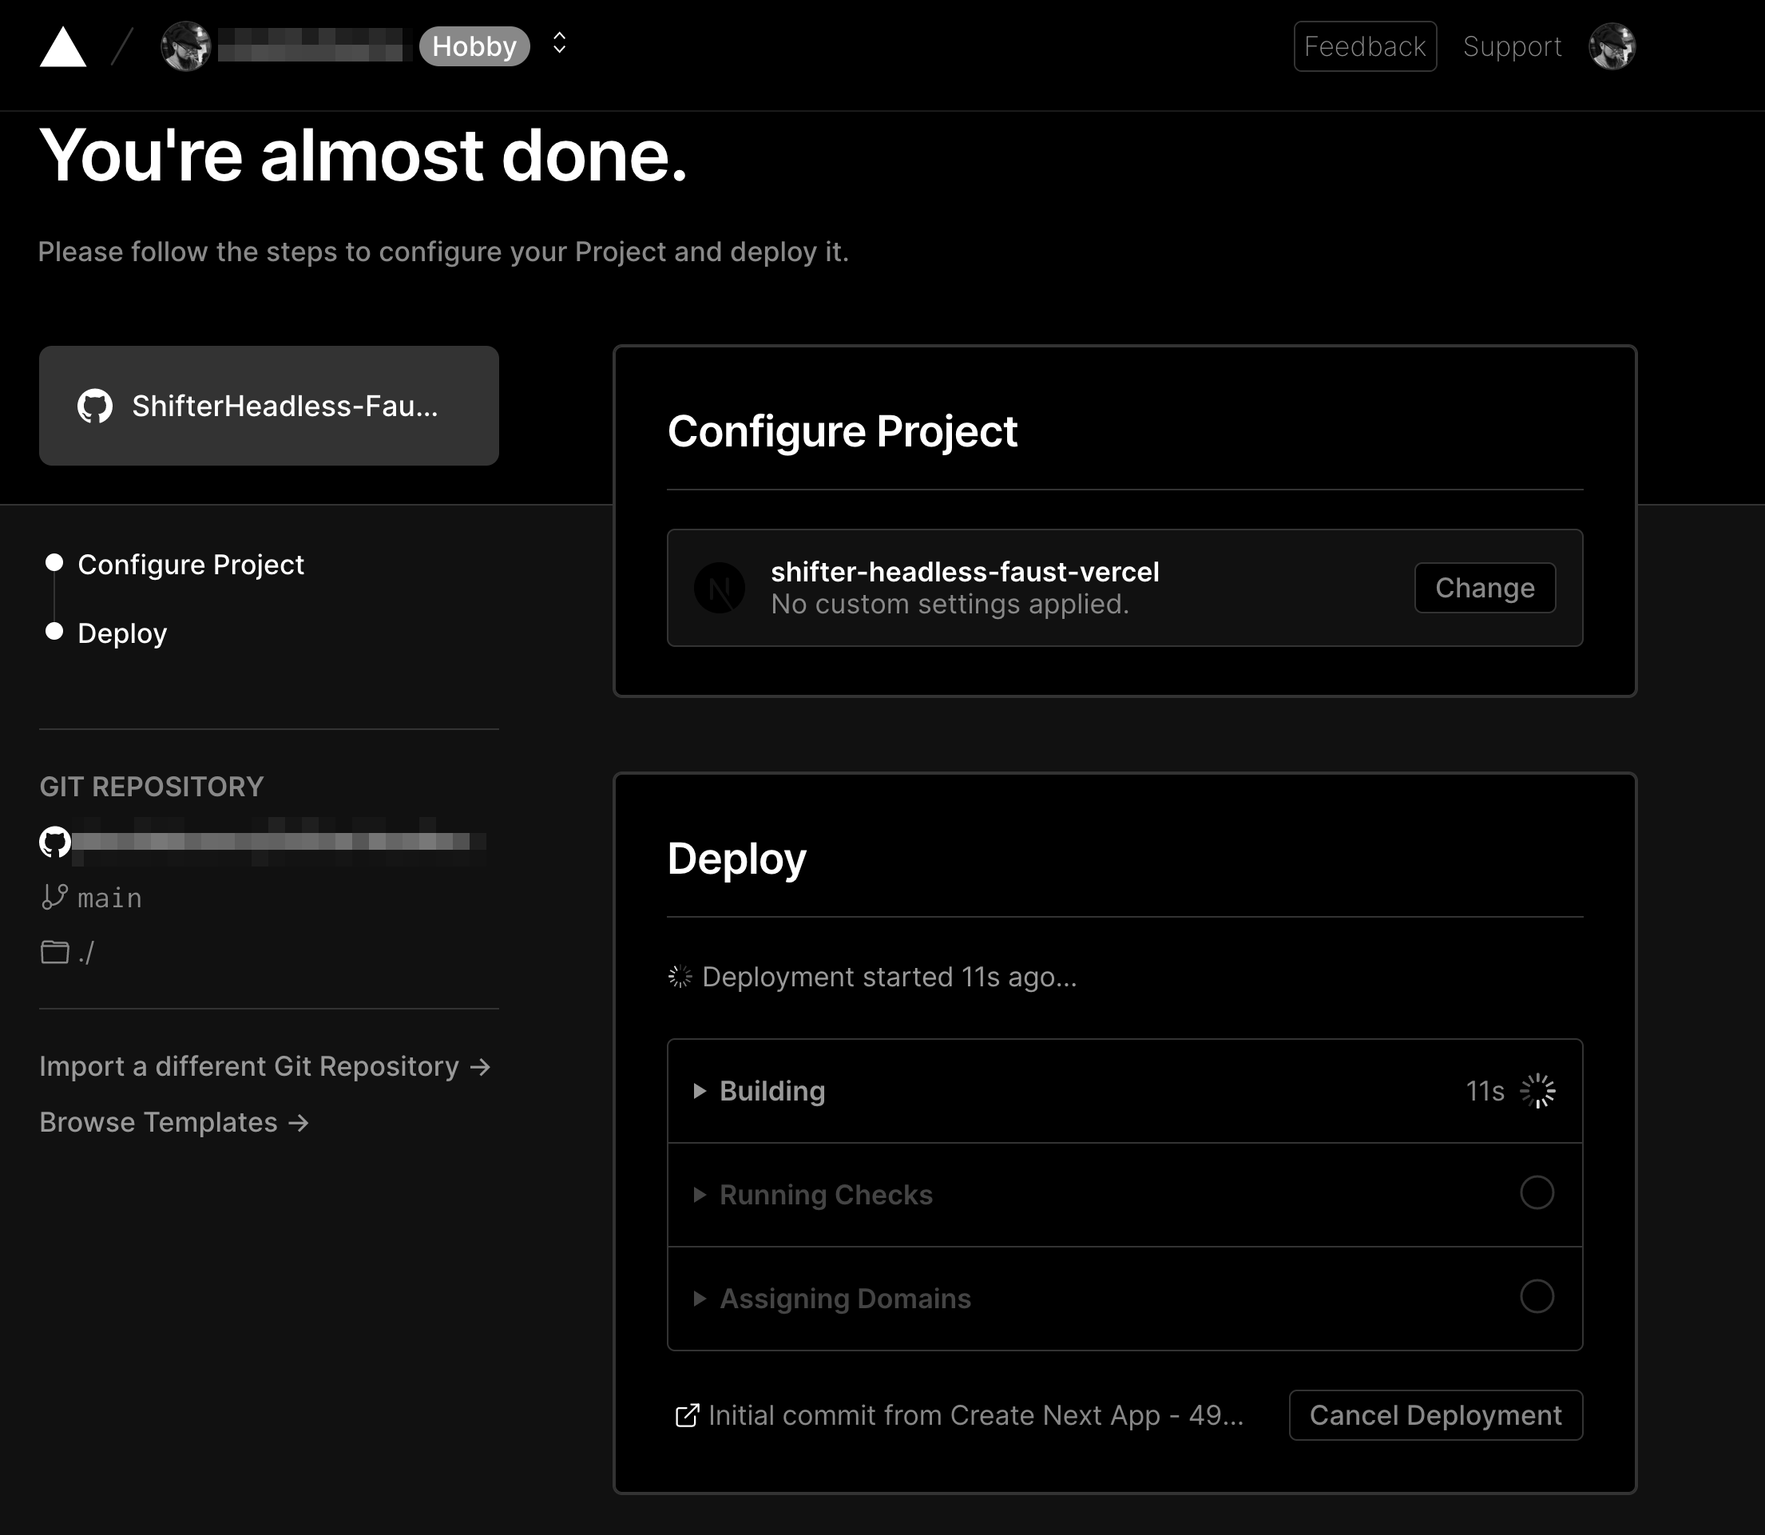
Task: Click the GitHub icon under Git Repository
Action: (55, 842)
